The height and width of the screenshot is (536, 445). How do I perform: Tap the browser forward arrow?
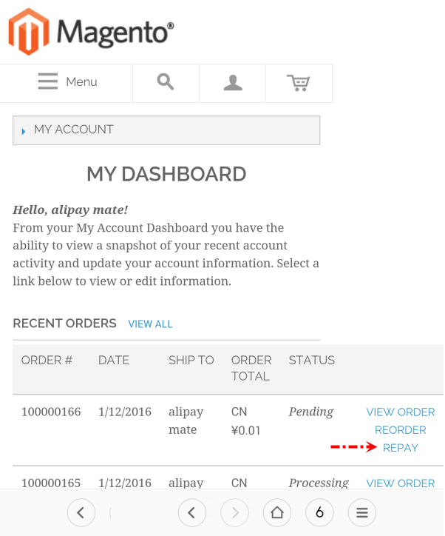point(235,512)
